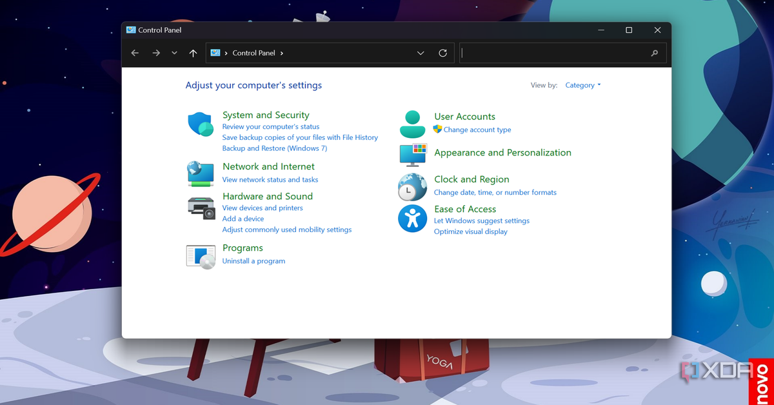The width and height of the screenshot is (774, 405).
Task: Go up one folder level
Action: pyautogui.click(x=193, y=53)
